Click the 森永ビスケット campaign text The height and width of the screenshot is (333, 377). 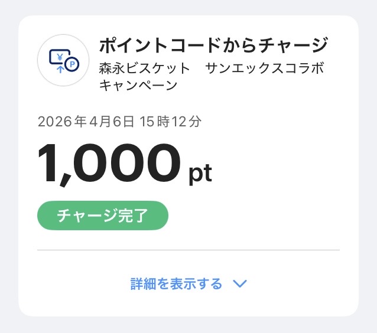click(x=145, y=68)
